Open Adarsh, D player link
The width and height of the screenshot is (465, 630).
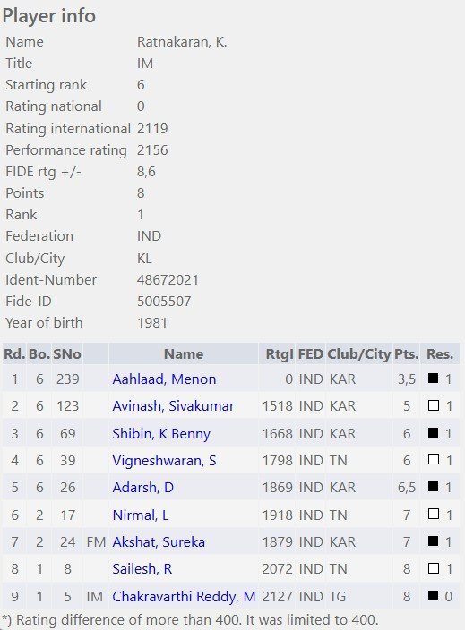[x=142, y=488]
